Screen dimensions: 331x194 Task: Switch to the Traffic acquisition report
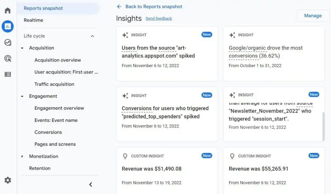point(54,84)
